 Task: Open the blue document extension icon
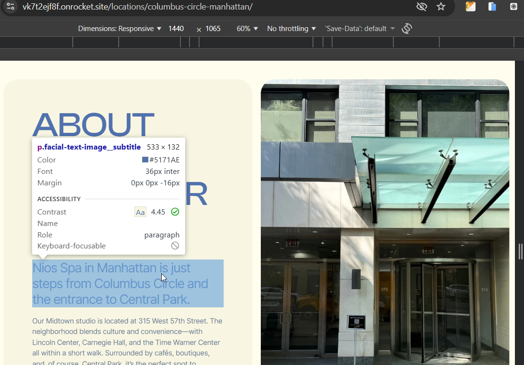pyautogui.click(x=492, y=7)
